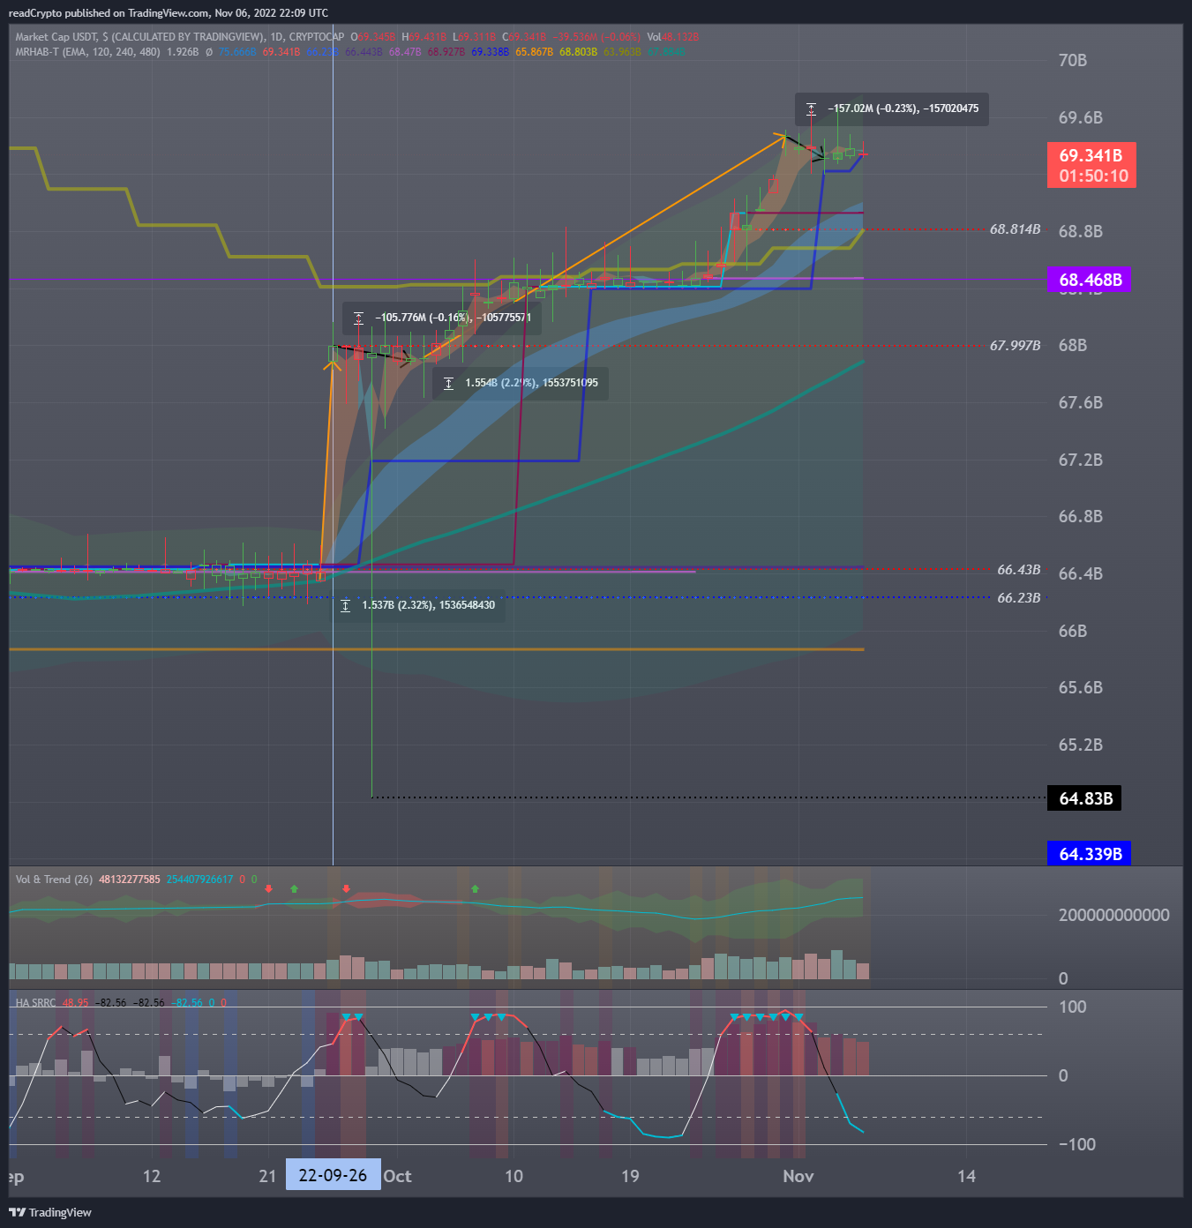Click the 14 date label on time axis
Screen dimensions: 1192x1228
[x=967, y=1176]
